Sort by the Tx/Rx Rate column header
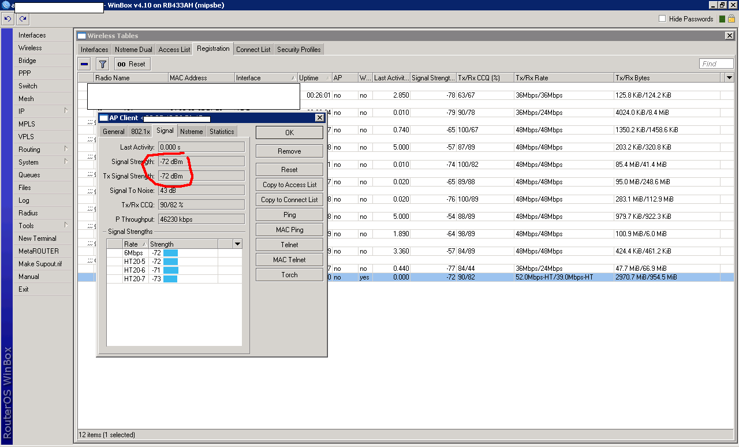 coord(563,78)
